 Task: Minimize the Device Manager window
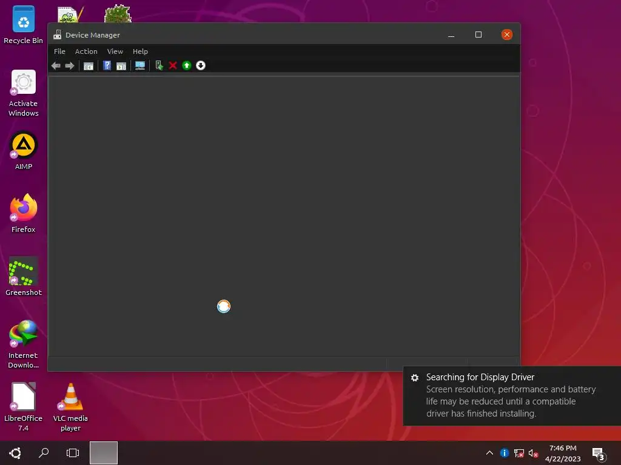click(451, 35)
